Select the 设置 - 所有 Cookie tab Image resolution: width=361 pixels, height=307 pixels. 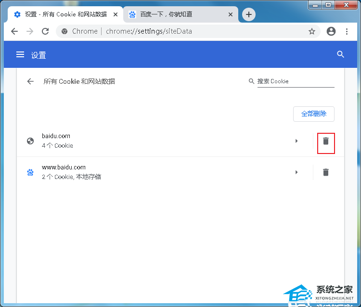click(65, 14)
